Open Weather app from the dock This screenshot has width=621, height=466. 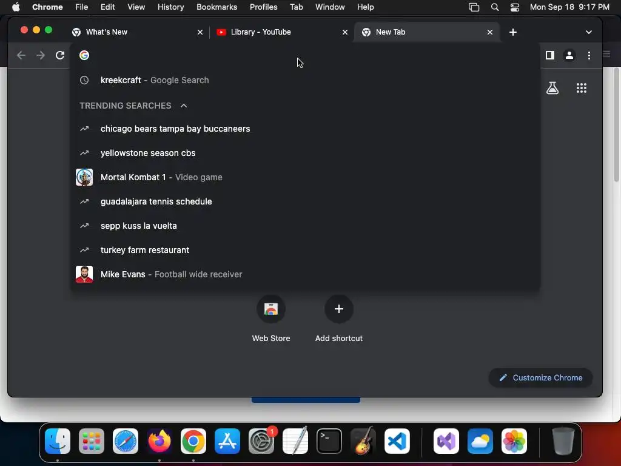(x=480, y=441)
